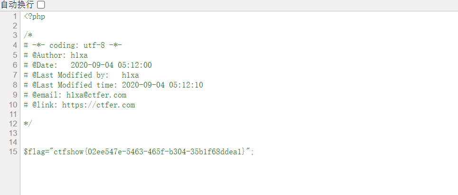This screenshot has width=458, height=195.
Task: Click the ctfshow flag string value
Action: tap(150, 152)
